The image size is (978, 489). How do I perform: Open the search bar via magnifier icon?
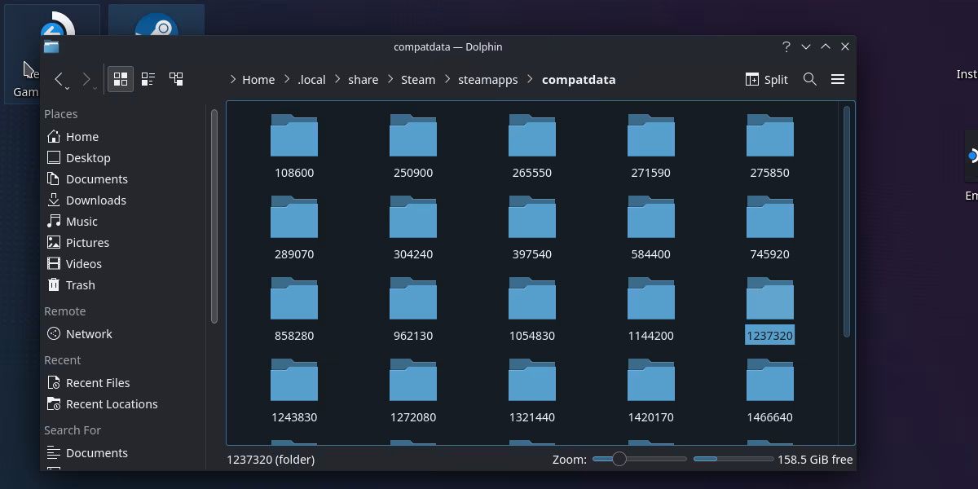pos(809,79)
